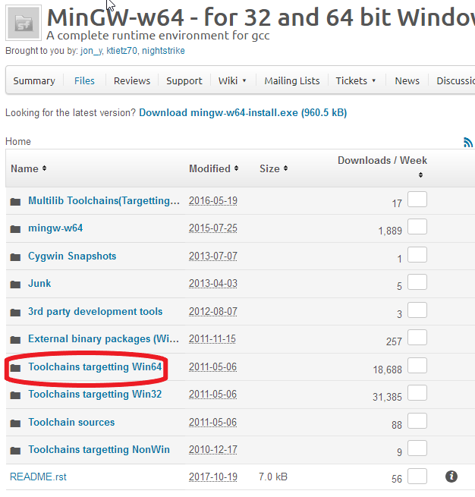Open the Multilib Toolchains folder link
The height and width of the screenshot is (497, 475).
104,200
